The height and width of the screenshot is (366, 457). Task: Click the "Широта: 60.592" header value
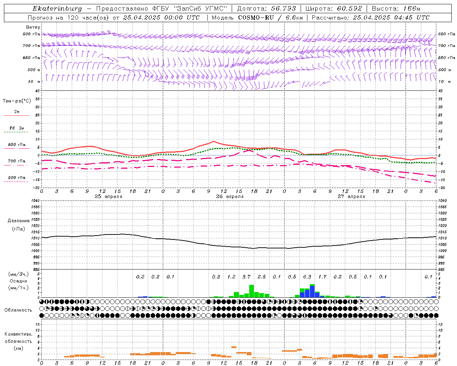pyautogui.click(x=334, y=9)
